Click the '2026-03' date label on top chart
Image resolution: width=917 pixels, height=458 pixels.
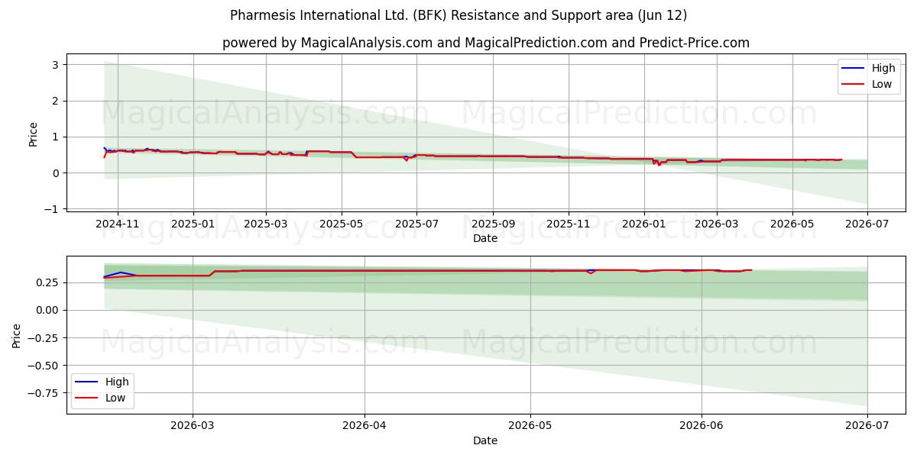(x=716, y=224)
